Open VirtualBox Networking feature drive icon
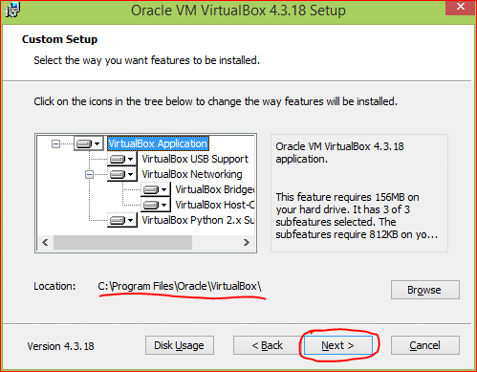 pyautogui.click(x=122, y=174)
